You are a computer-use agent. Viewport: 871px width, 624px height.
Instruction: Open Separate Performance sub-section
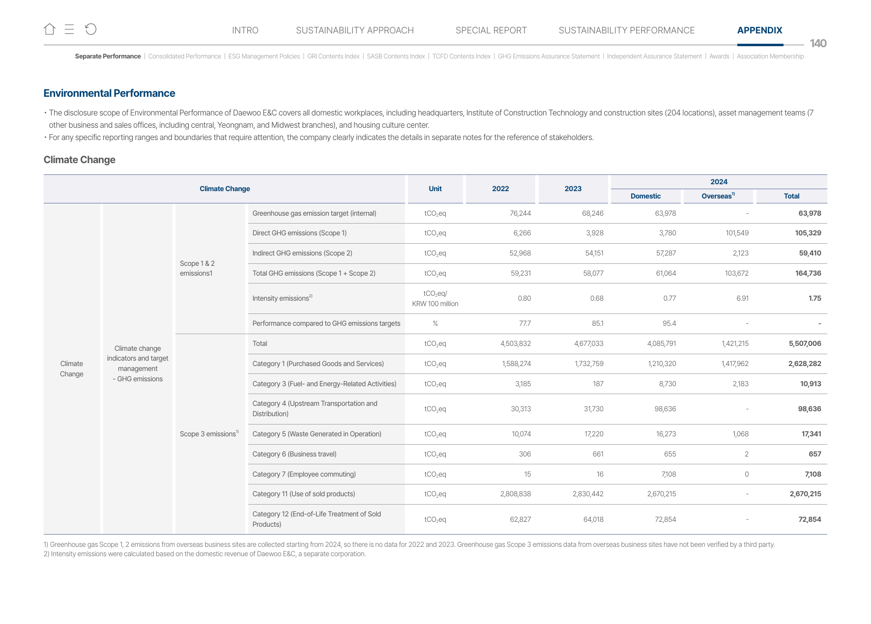point(108,57)
